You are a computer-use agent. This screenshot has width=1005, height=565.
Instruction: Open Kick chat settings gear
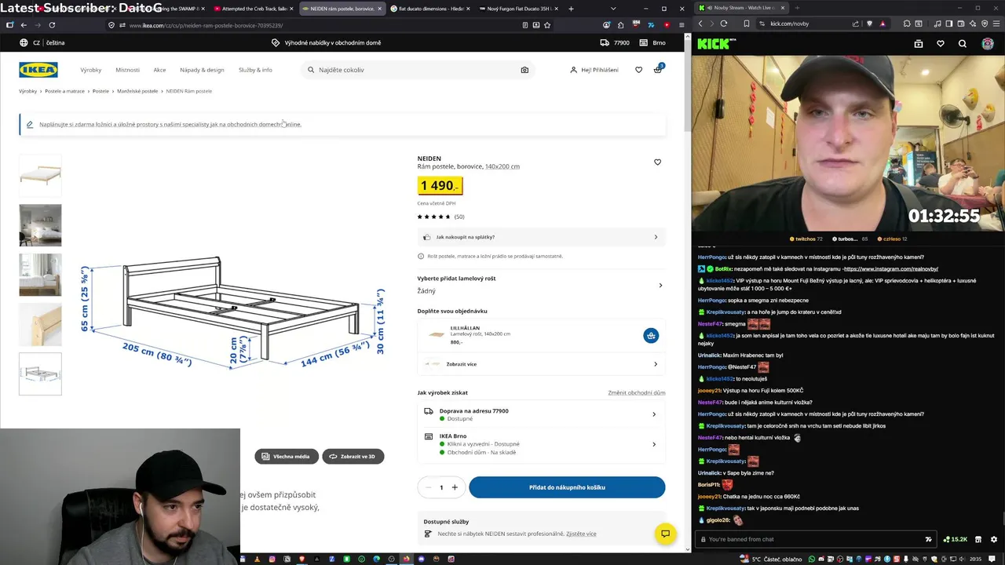pyautogui.click(x=994, y=539)
